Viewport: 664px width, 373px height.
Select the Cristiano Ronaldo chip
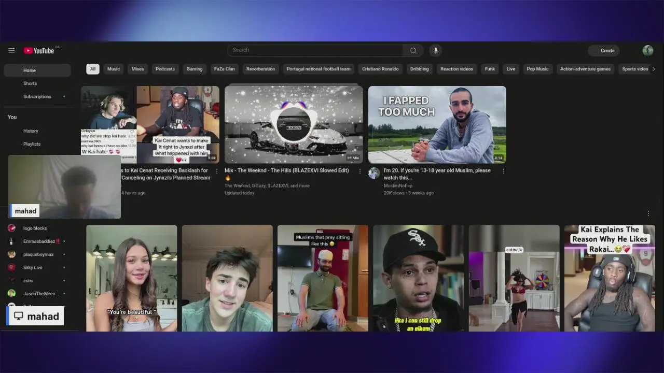point(380,69)
